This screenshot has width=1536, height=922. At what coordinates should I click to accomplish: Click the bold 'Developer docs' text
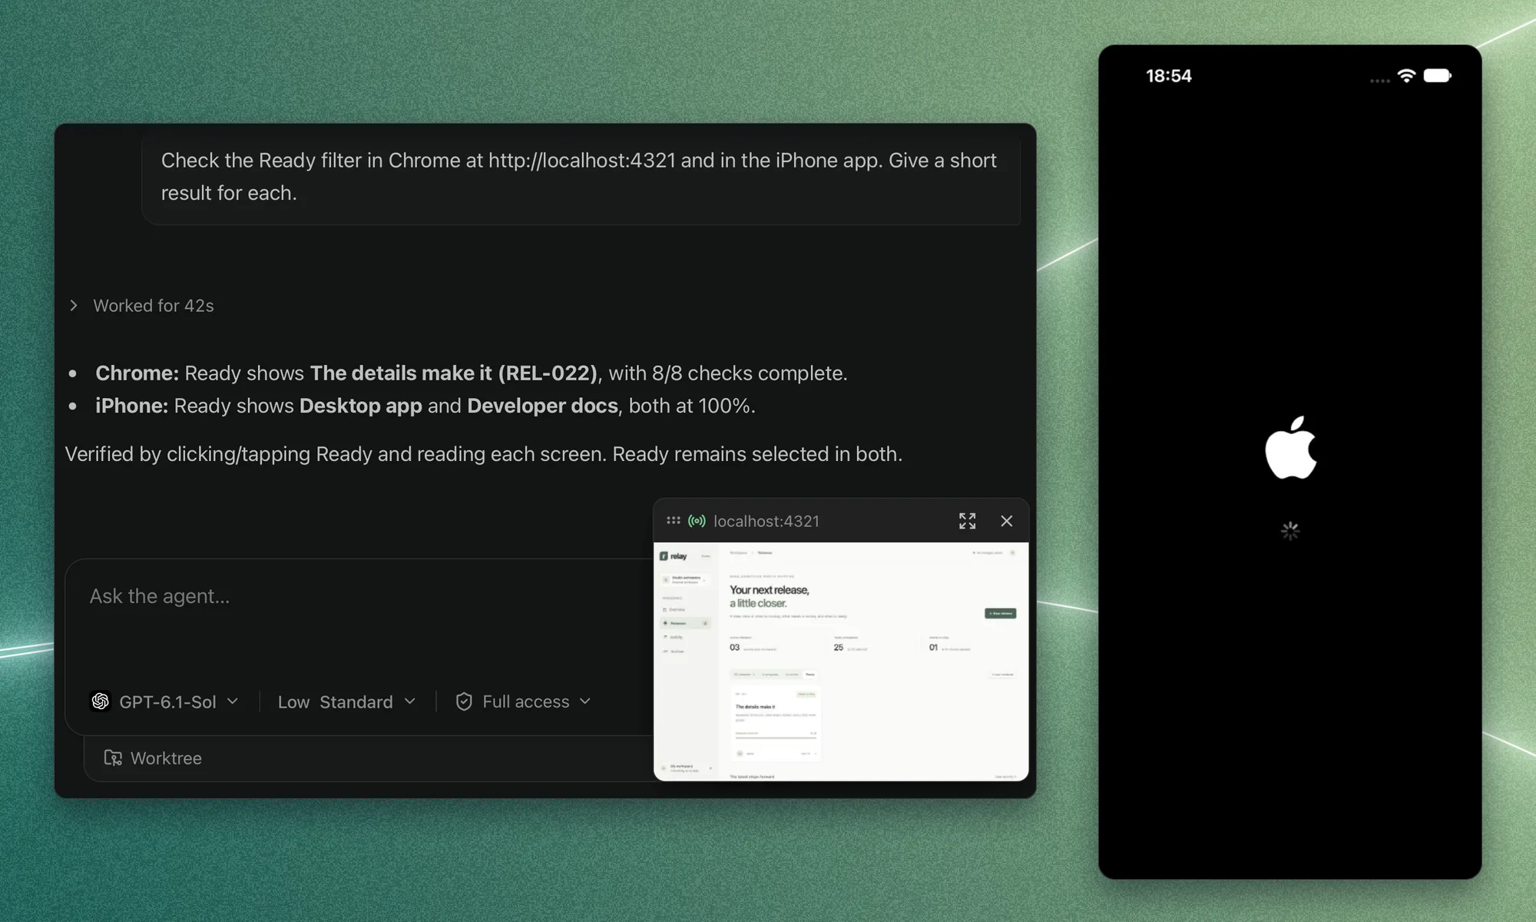(x=542, y=406)
